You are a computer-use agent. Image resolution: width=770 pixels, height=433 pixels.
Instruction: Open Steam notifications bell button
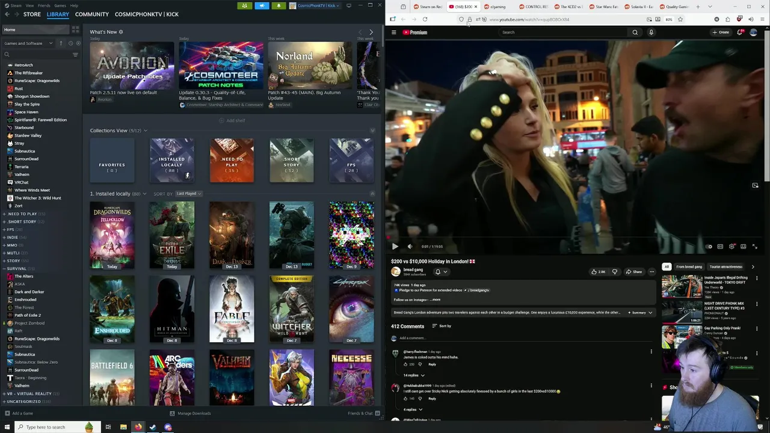279,5
